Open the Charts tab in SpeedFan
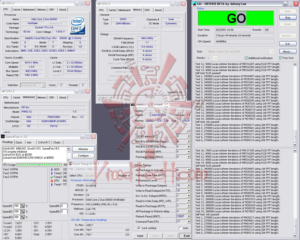This screenshot has height=240, width=300. (57, 142)
